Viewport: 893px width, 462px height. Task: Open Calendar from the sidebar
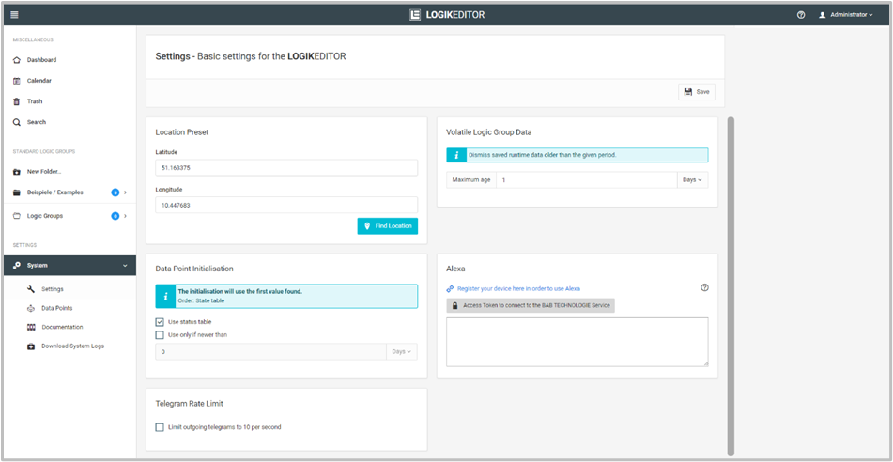point(38,81)
